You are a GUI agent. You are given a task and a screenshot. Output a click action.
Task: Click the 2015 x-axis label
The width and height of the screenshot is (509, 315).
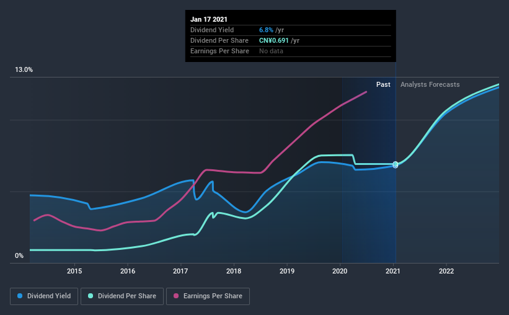tap(74, 271)
